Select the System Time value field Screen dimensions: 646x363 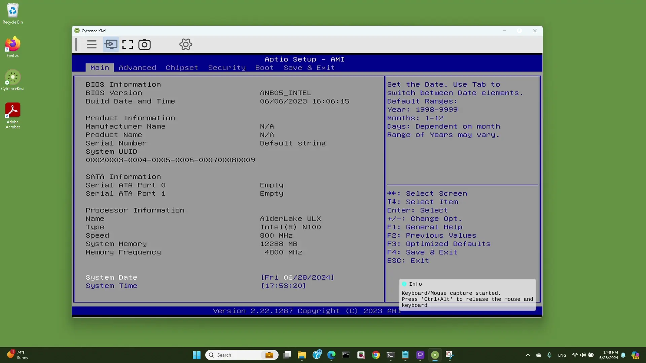pos(283,286)
